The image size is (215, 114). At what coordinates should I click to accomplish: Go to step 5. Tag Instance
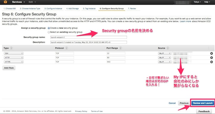(x=89, y=9)
